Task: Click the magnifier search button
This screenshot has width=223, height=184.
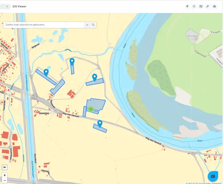Action: pos(93,25)
